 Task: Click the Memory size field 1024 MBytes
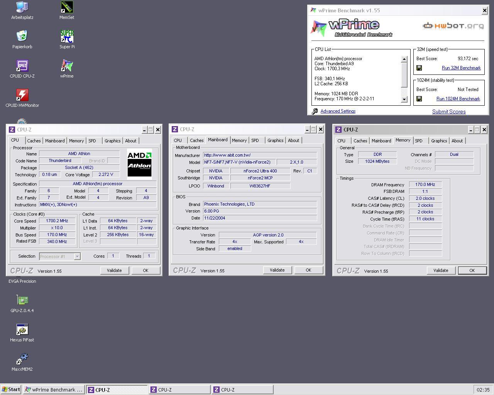[377, 161]
